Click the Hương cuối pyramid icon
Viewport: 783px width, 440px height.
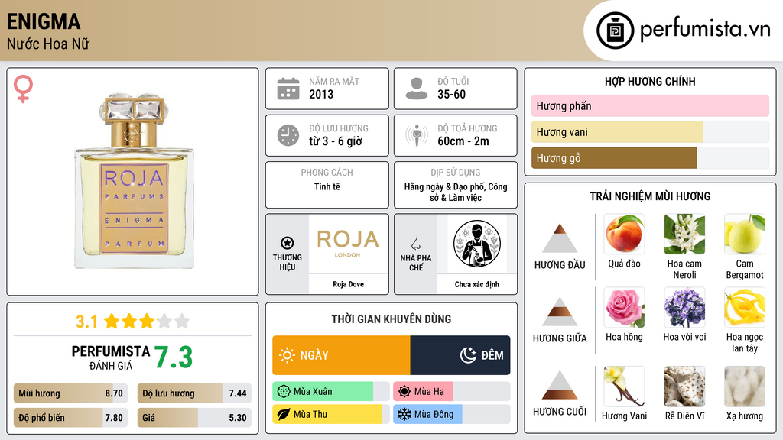pyautogui.click(x=560, y=385)
